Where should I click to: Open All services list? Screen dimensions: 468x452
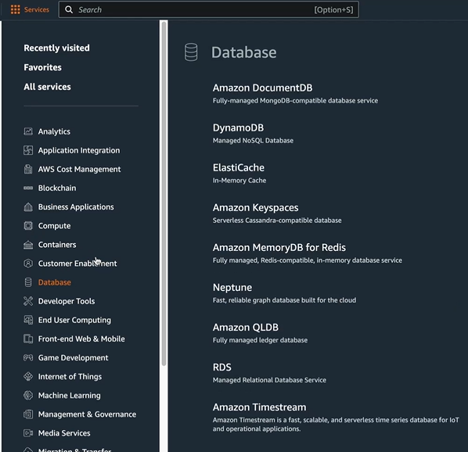point(48,87)
